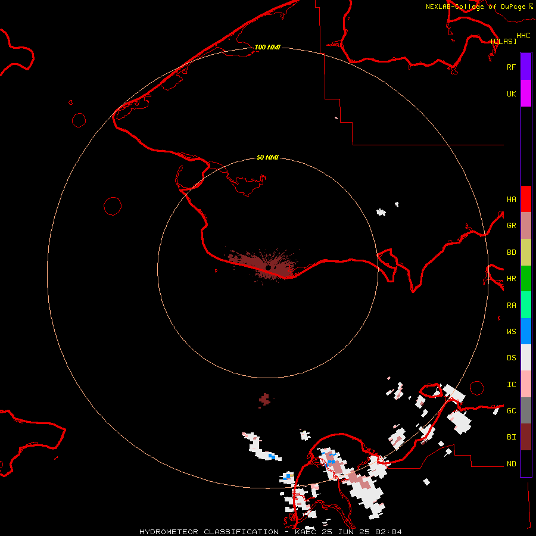This screenshot has width=536, height=536.
Task: Click the HR green legend swatch
Action: pos(526,278)
